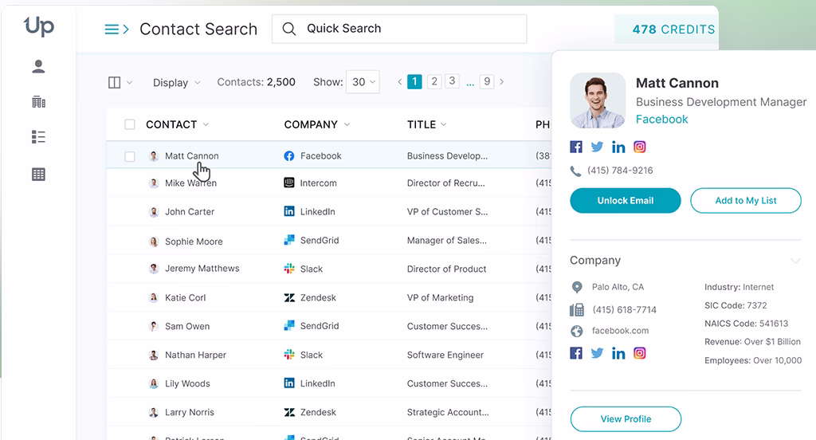Go to page 2 of contacts
The width and height of the screenshot is (816, 440).
tap(434, 81)
